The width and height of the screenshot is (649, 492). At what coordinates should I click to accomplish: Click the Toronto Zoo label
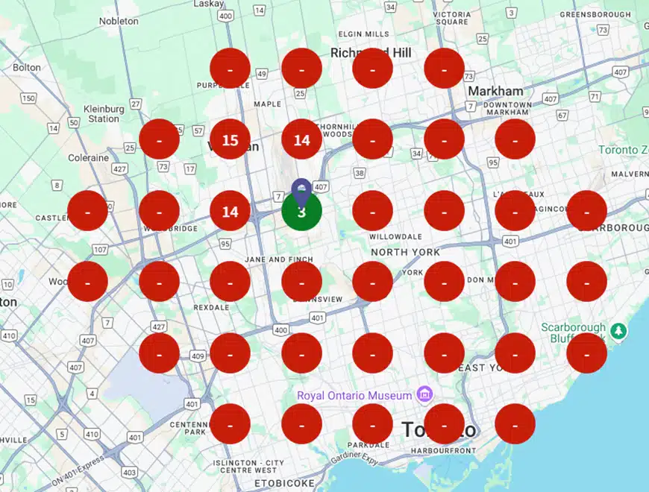point(621,149)
